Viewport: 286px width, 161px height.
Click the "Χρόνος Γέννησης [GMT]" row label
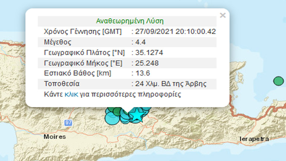coord(82,32)
